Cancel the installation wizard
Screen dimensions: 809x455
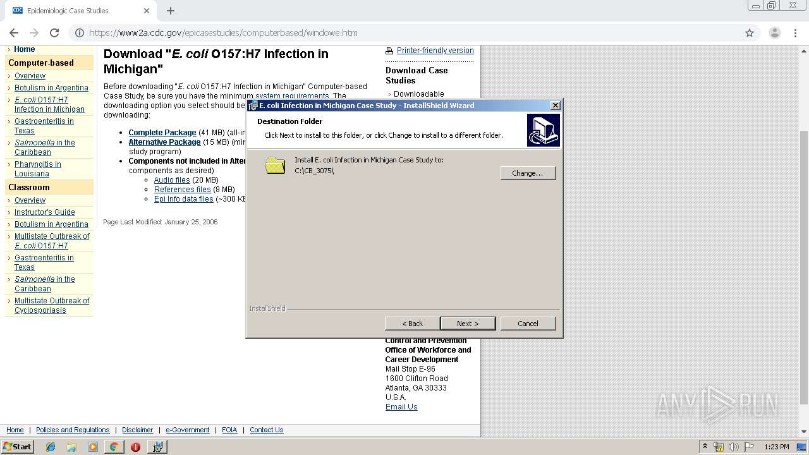[x=528, y=324]
